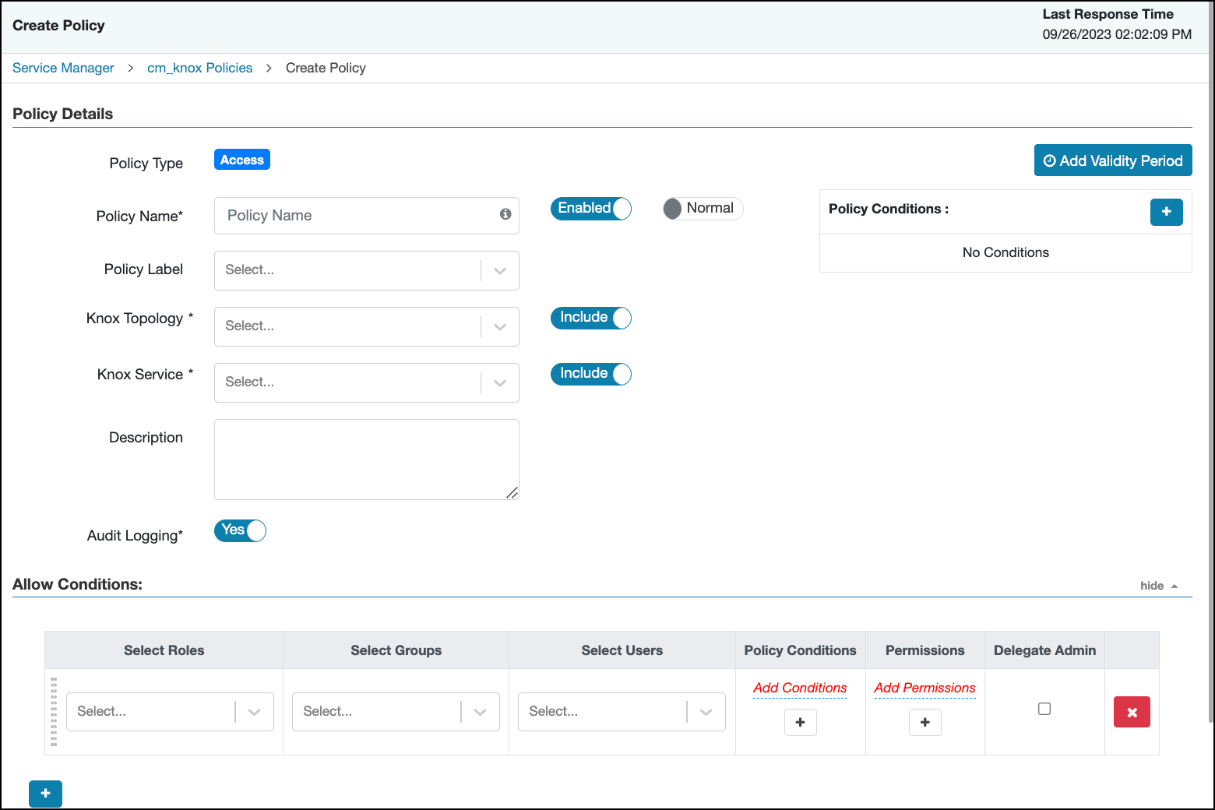Toggle the Enabled policy switch

click(591, 209)
